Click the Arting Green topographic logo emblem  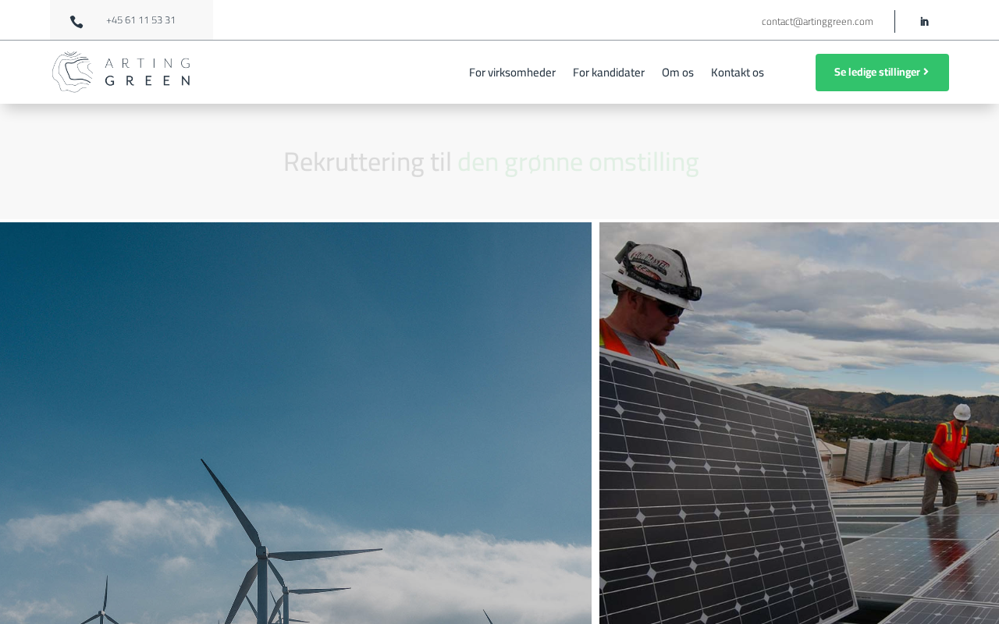pos(73,72)
